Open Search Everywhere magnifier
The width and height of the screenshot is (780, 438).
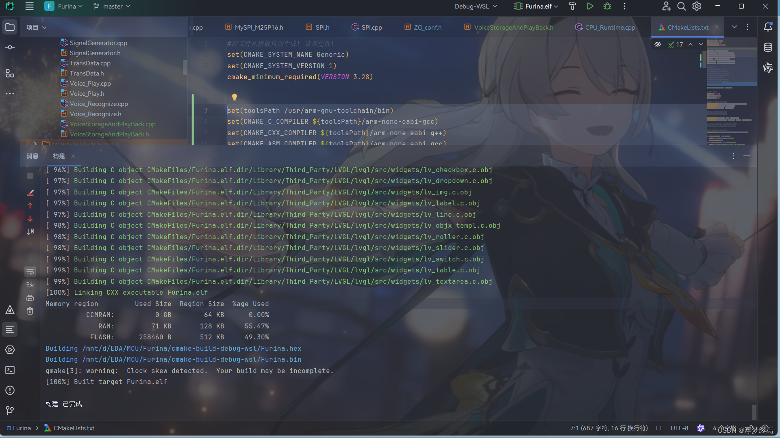point(682,6)
